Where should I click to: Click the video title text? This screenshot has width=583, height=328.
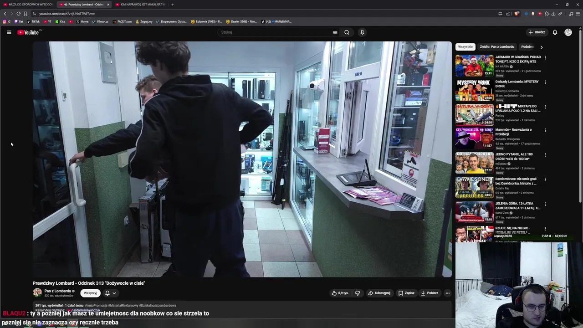(89, 283)
